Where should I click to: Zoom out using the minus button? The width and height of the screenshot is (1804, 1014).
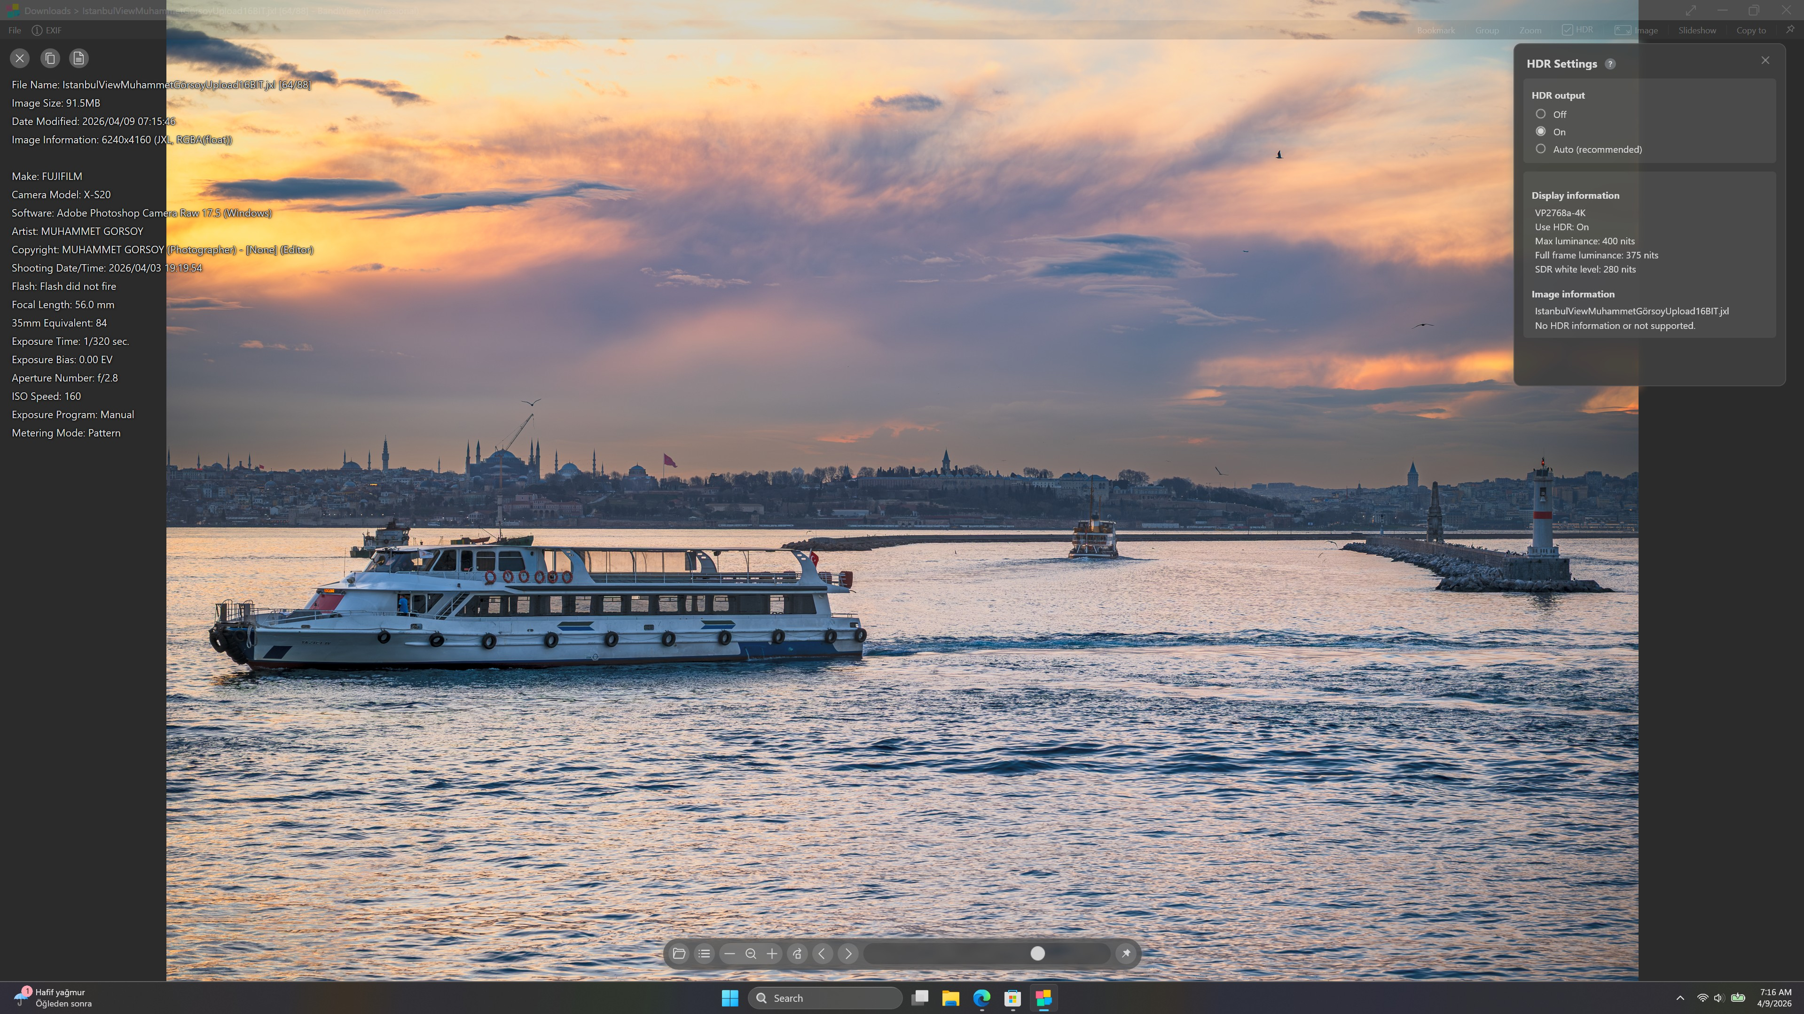click(729, 953)
